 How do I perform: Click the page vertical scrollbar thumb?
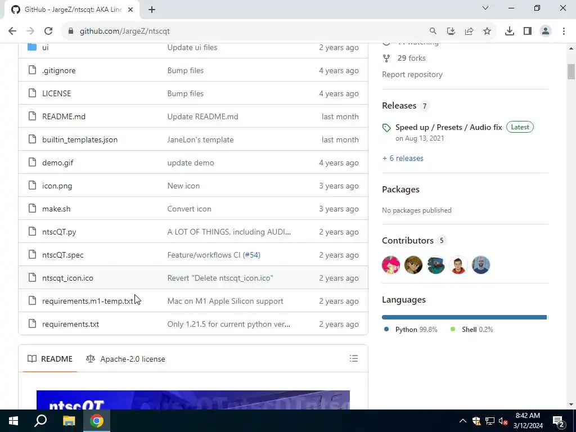571,71
